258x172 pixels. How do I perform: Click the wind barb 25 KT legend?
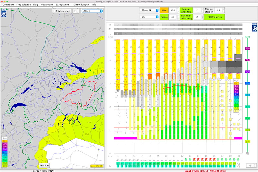click(96, 166)
